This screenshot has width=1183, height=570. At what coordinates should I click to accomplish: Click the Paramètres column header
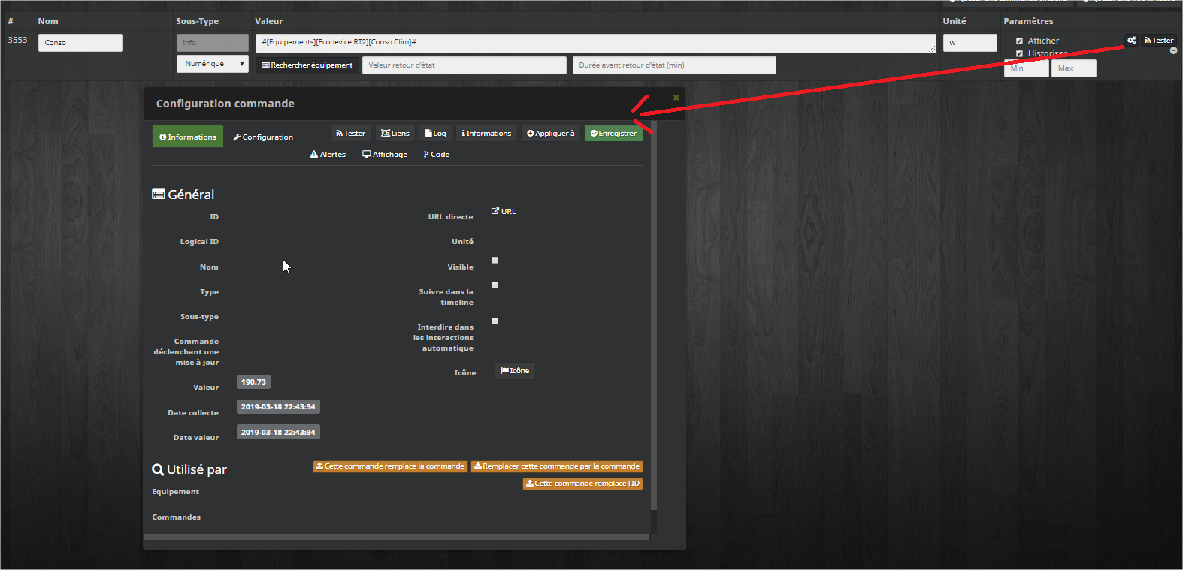1028,21
